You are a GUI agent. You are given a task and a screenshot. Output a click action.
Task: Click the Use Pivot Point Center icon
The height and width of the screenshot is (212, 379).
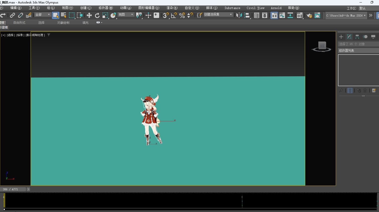point(139,15)
